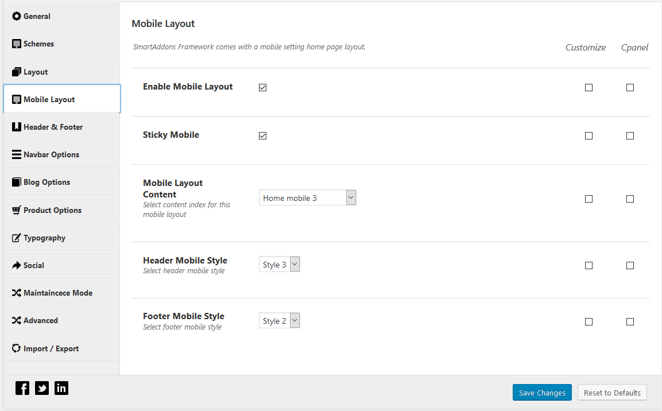This screenshot has height=411, width=662.
Task: Tick Customize box for Sticky Mobile
Action: 589,136
